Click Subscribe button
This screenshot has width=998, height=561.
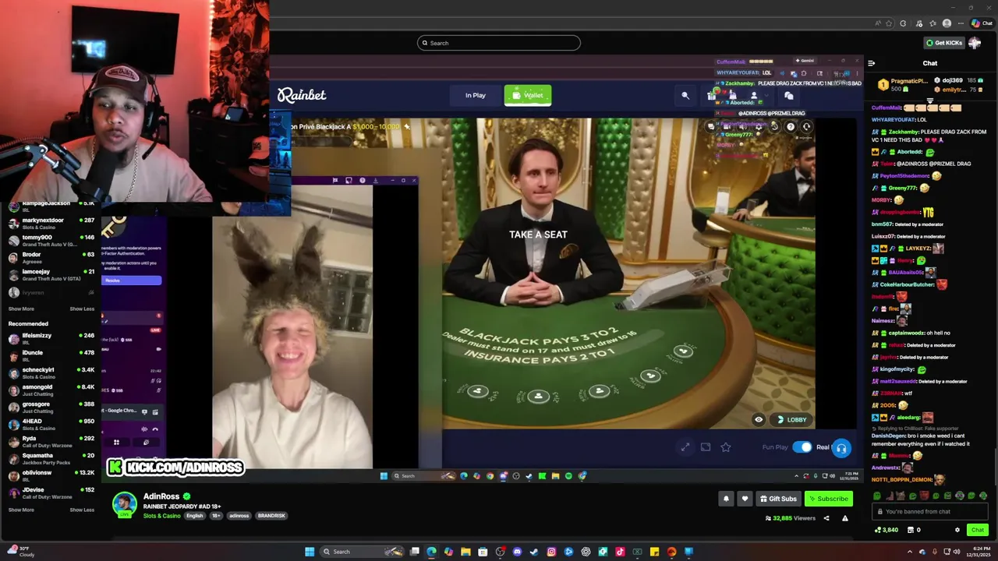(828, 499)
